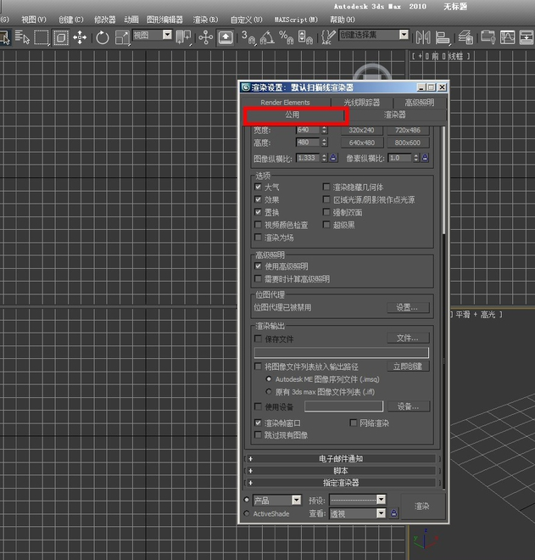Click the 渲染 render button
The width and height of the screenshot is (535, 560).
(422, 506)
